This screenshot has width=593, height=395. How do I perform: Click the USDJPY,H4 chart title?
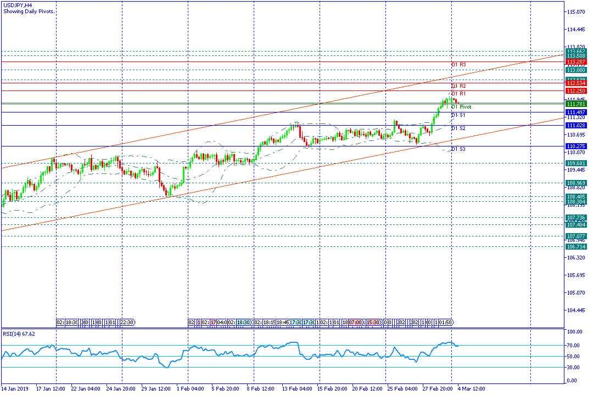(x=17, y=4)
